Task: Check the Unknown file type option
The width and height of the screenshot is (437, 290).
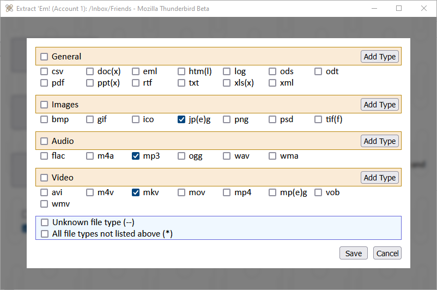Action: (45, 222)
